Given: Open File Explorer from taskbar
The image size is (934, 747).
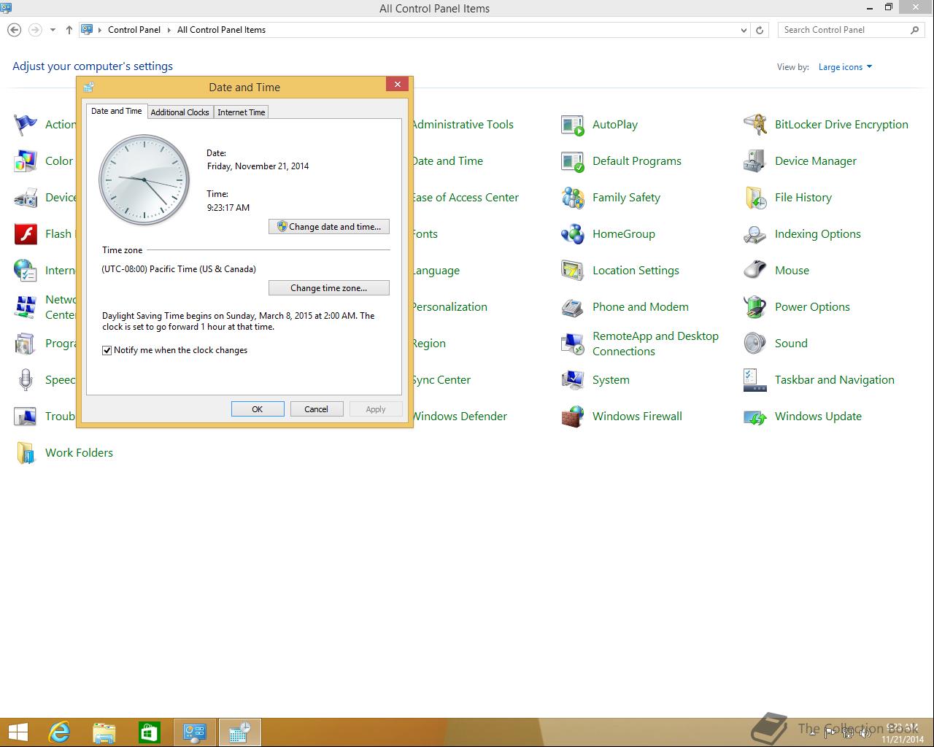Looking at the screenshot, I should (104, 732).
